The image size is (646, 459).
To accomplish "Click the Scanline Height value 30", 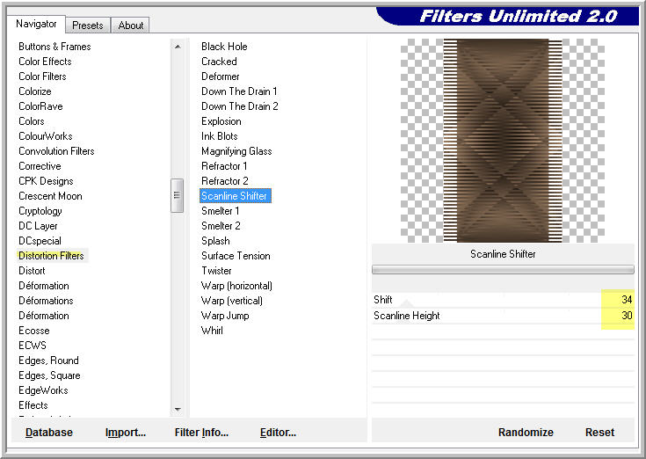I will 627,316.
